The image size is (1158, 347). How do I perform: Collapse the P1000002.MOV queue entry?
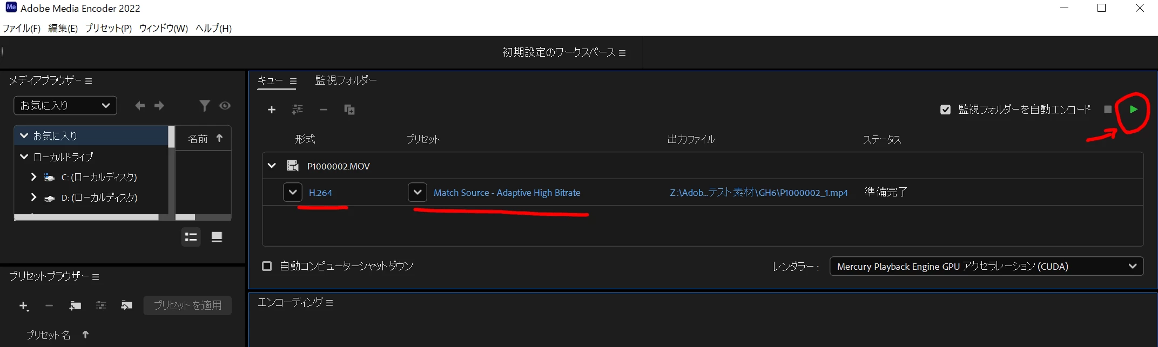(272, 166)
